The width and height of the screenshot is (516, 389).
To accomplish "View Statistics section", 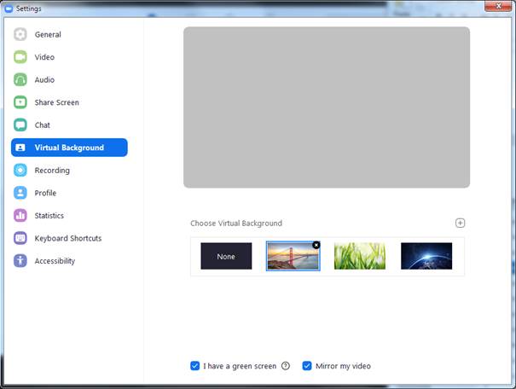I will point(49,216).
